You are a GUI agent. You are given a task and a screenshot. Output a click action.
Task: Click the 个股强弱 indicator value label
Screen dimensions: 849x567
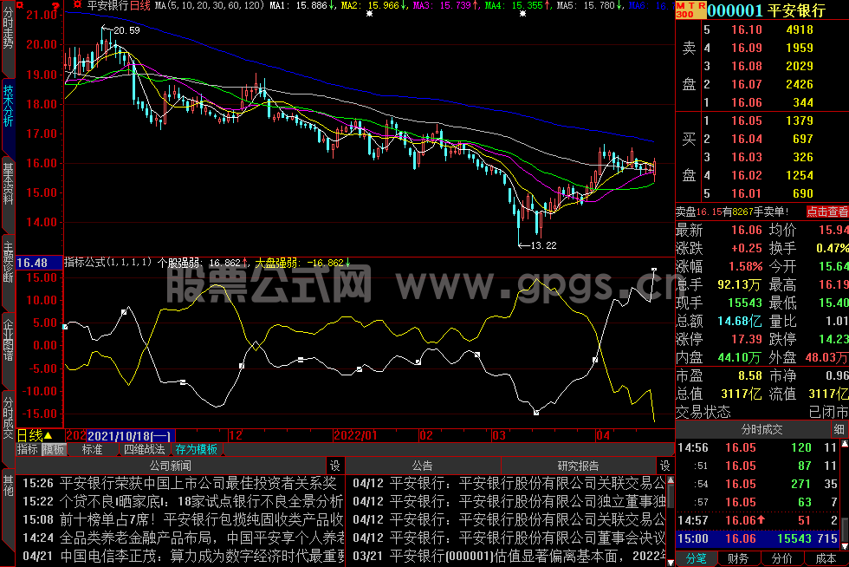(202, 263)
